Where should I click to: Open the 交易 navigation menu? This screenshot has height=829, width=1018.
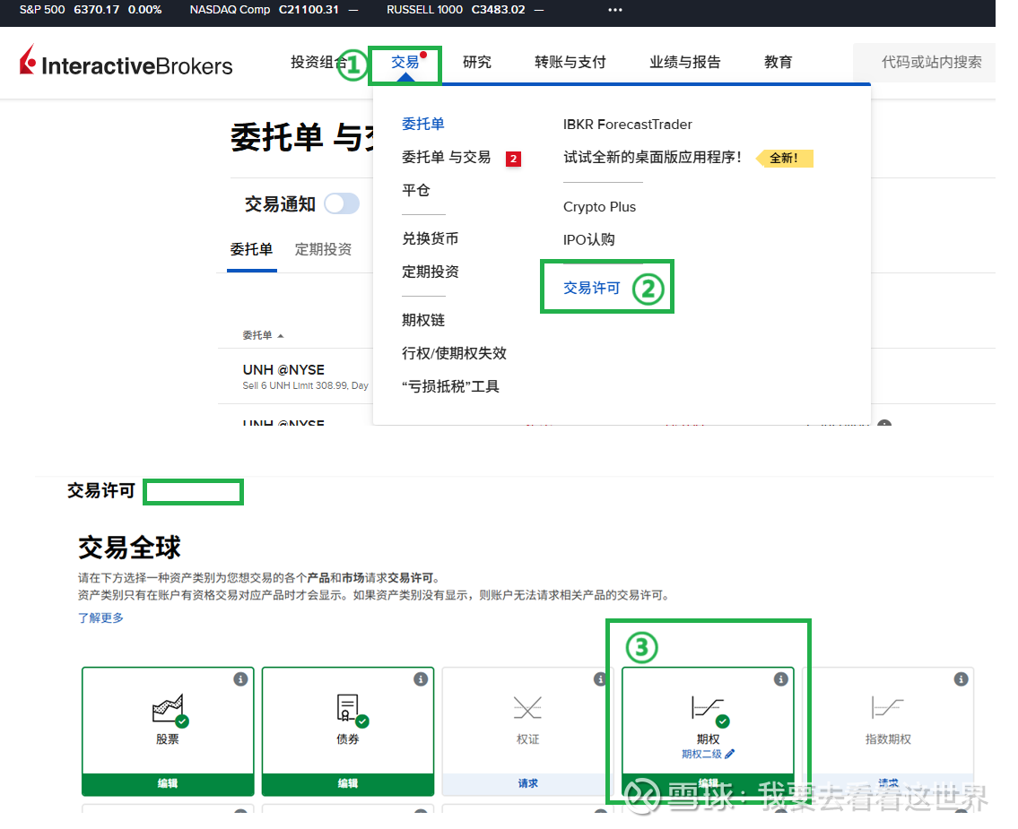click(405, 62)
